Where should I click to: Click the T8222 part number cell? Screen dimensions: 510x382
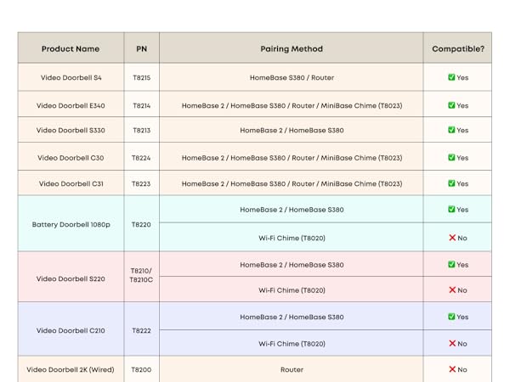pos(141,330)
